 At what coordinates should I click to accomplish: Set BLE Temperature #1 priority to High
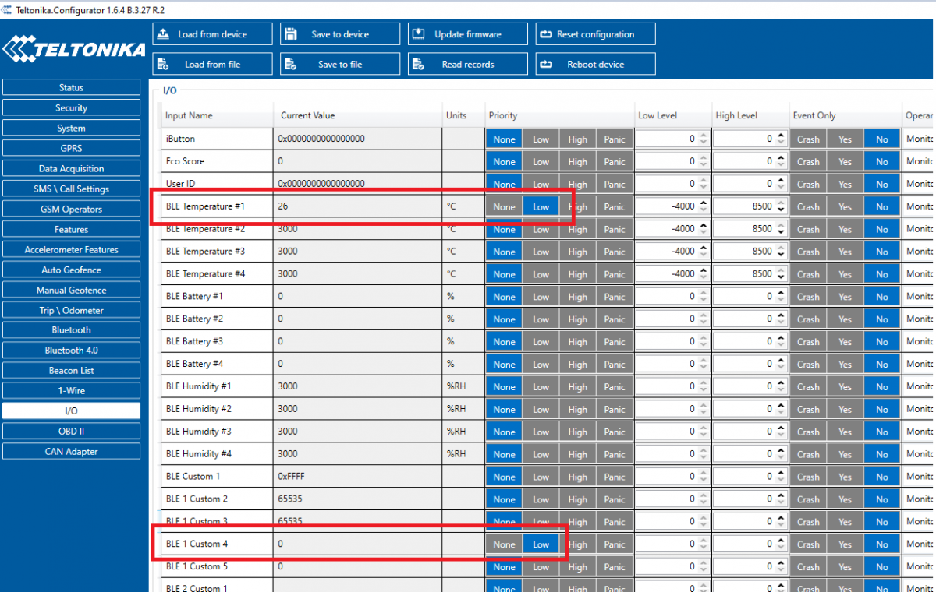(x=578, y=207)
